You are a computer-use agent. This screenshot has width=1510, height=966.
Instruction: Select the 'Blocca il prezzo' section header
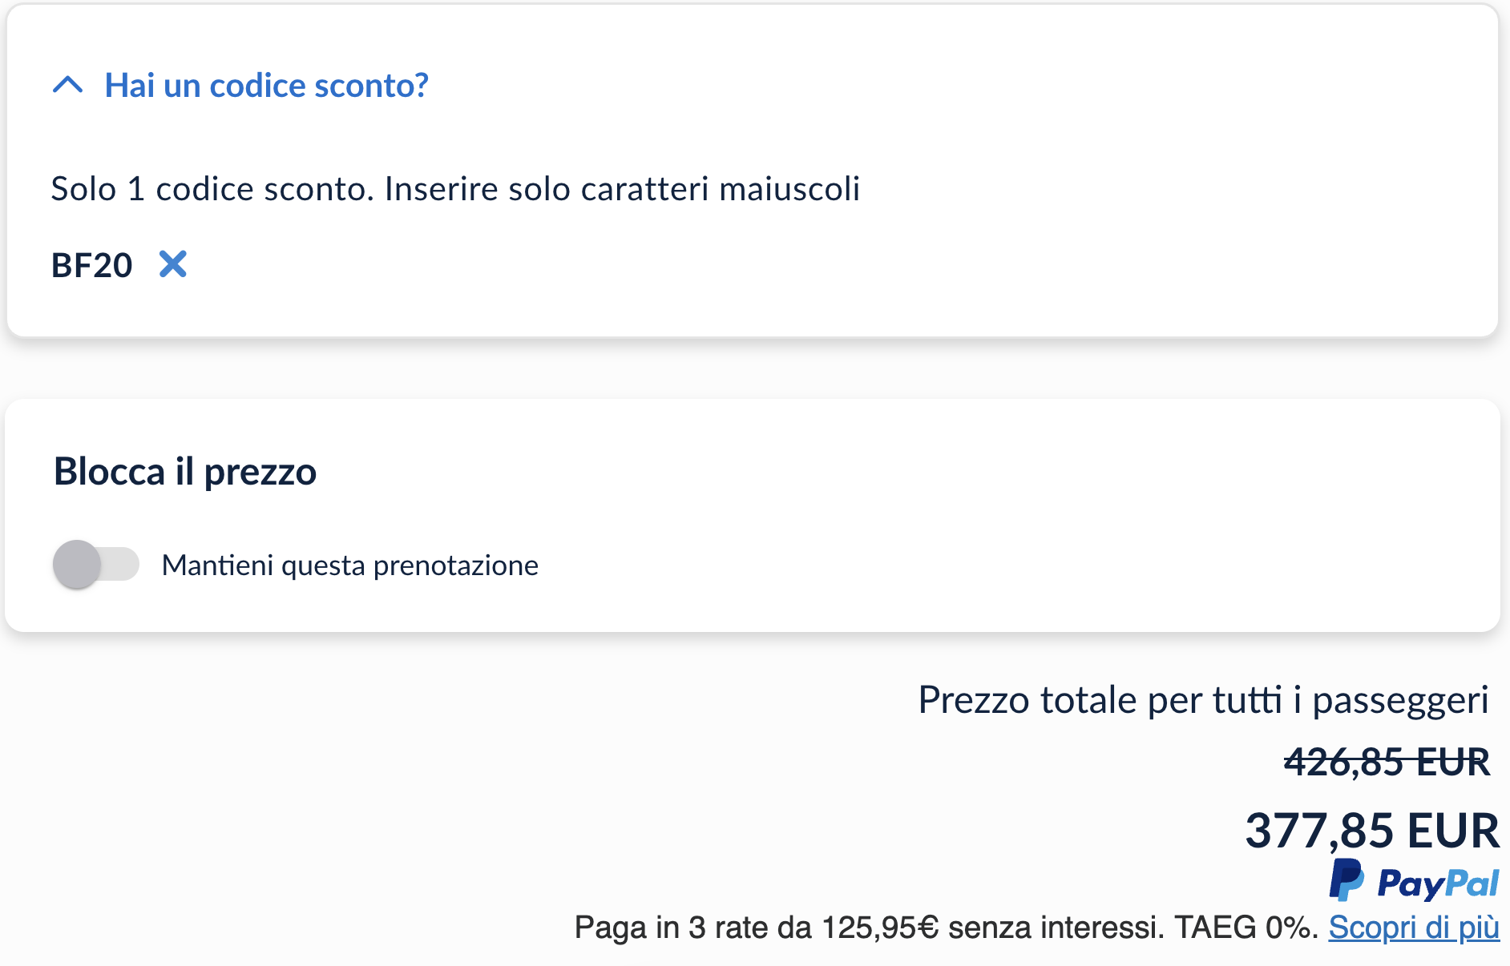[x=184, y=472]
